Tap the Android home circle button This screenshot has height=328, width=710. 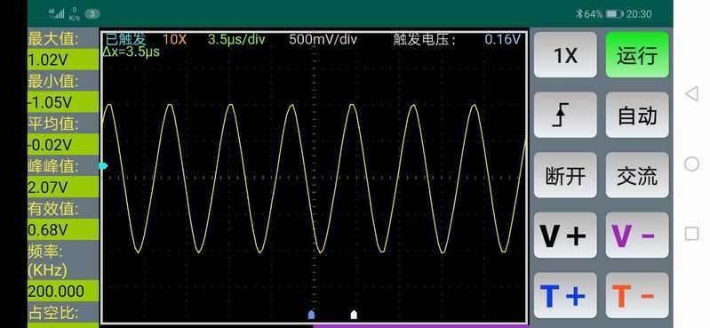(x=691, y=164)
